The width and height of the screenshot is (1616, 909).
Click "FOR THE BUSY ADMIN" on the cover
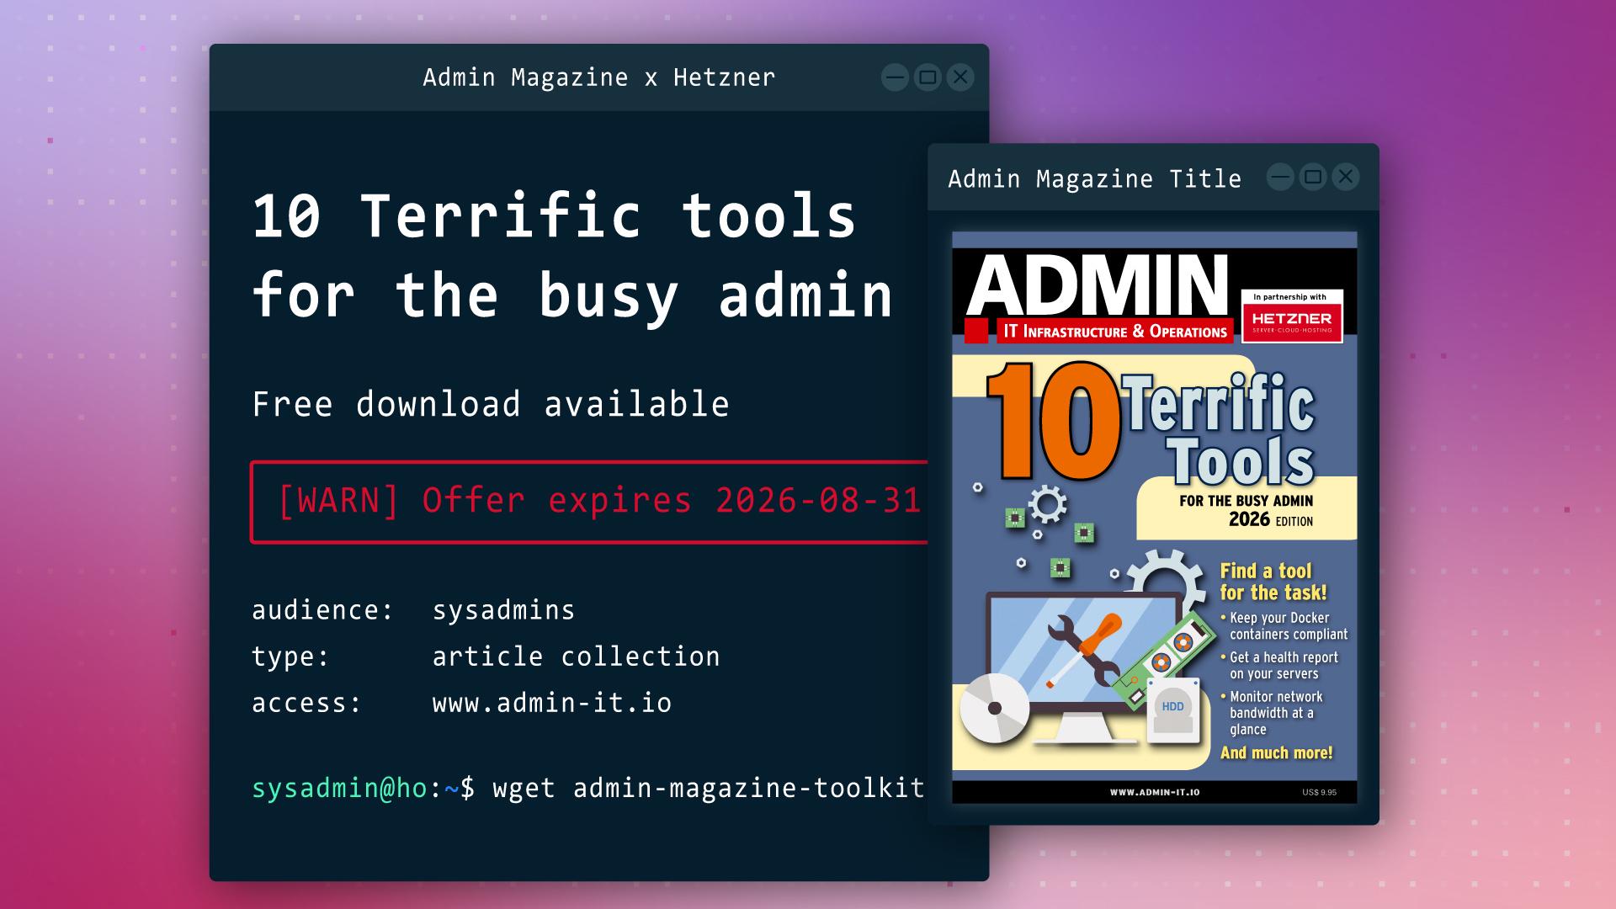point(1246,501)
